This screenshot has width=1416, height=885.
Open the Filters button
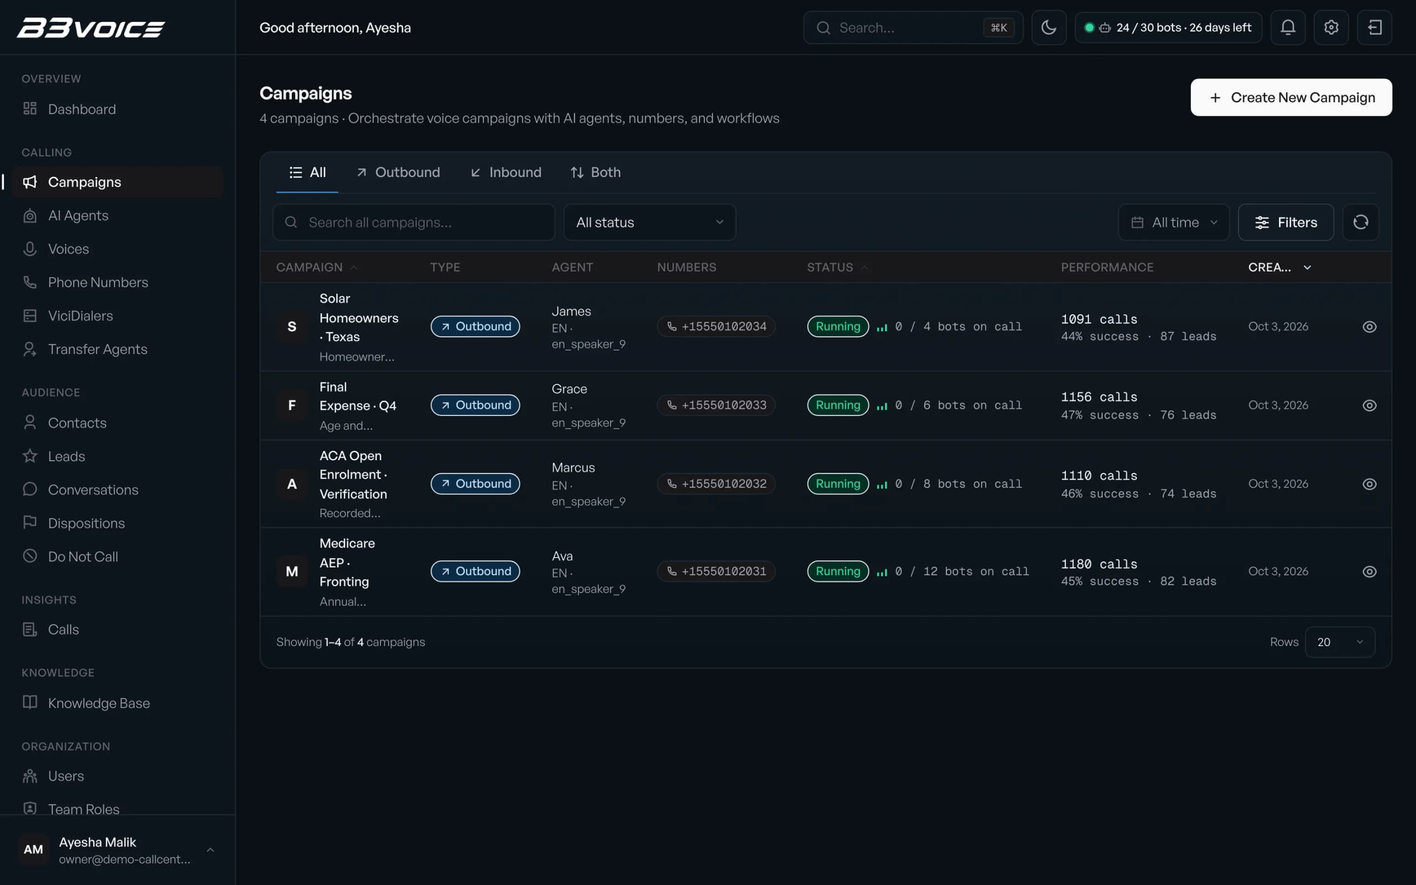(x=1285, y=222)
